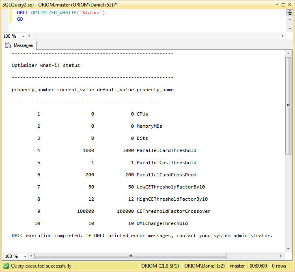The height and width of the screenshot is (272, 295).
Task: Click the SQLQuery2.sql window title text
Action: (60, 5)
